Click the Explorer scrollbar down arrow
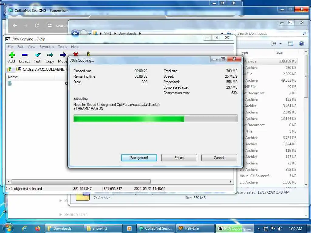Screen dimensions: 311x233 click(x=306, y=185)
